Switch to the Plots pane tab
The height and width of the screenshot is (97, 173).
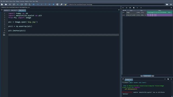coord(153,76)
